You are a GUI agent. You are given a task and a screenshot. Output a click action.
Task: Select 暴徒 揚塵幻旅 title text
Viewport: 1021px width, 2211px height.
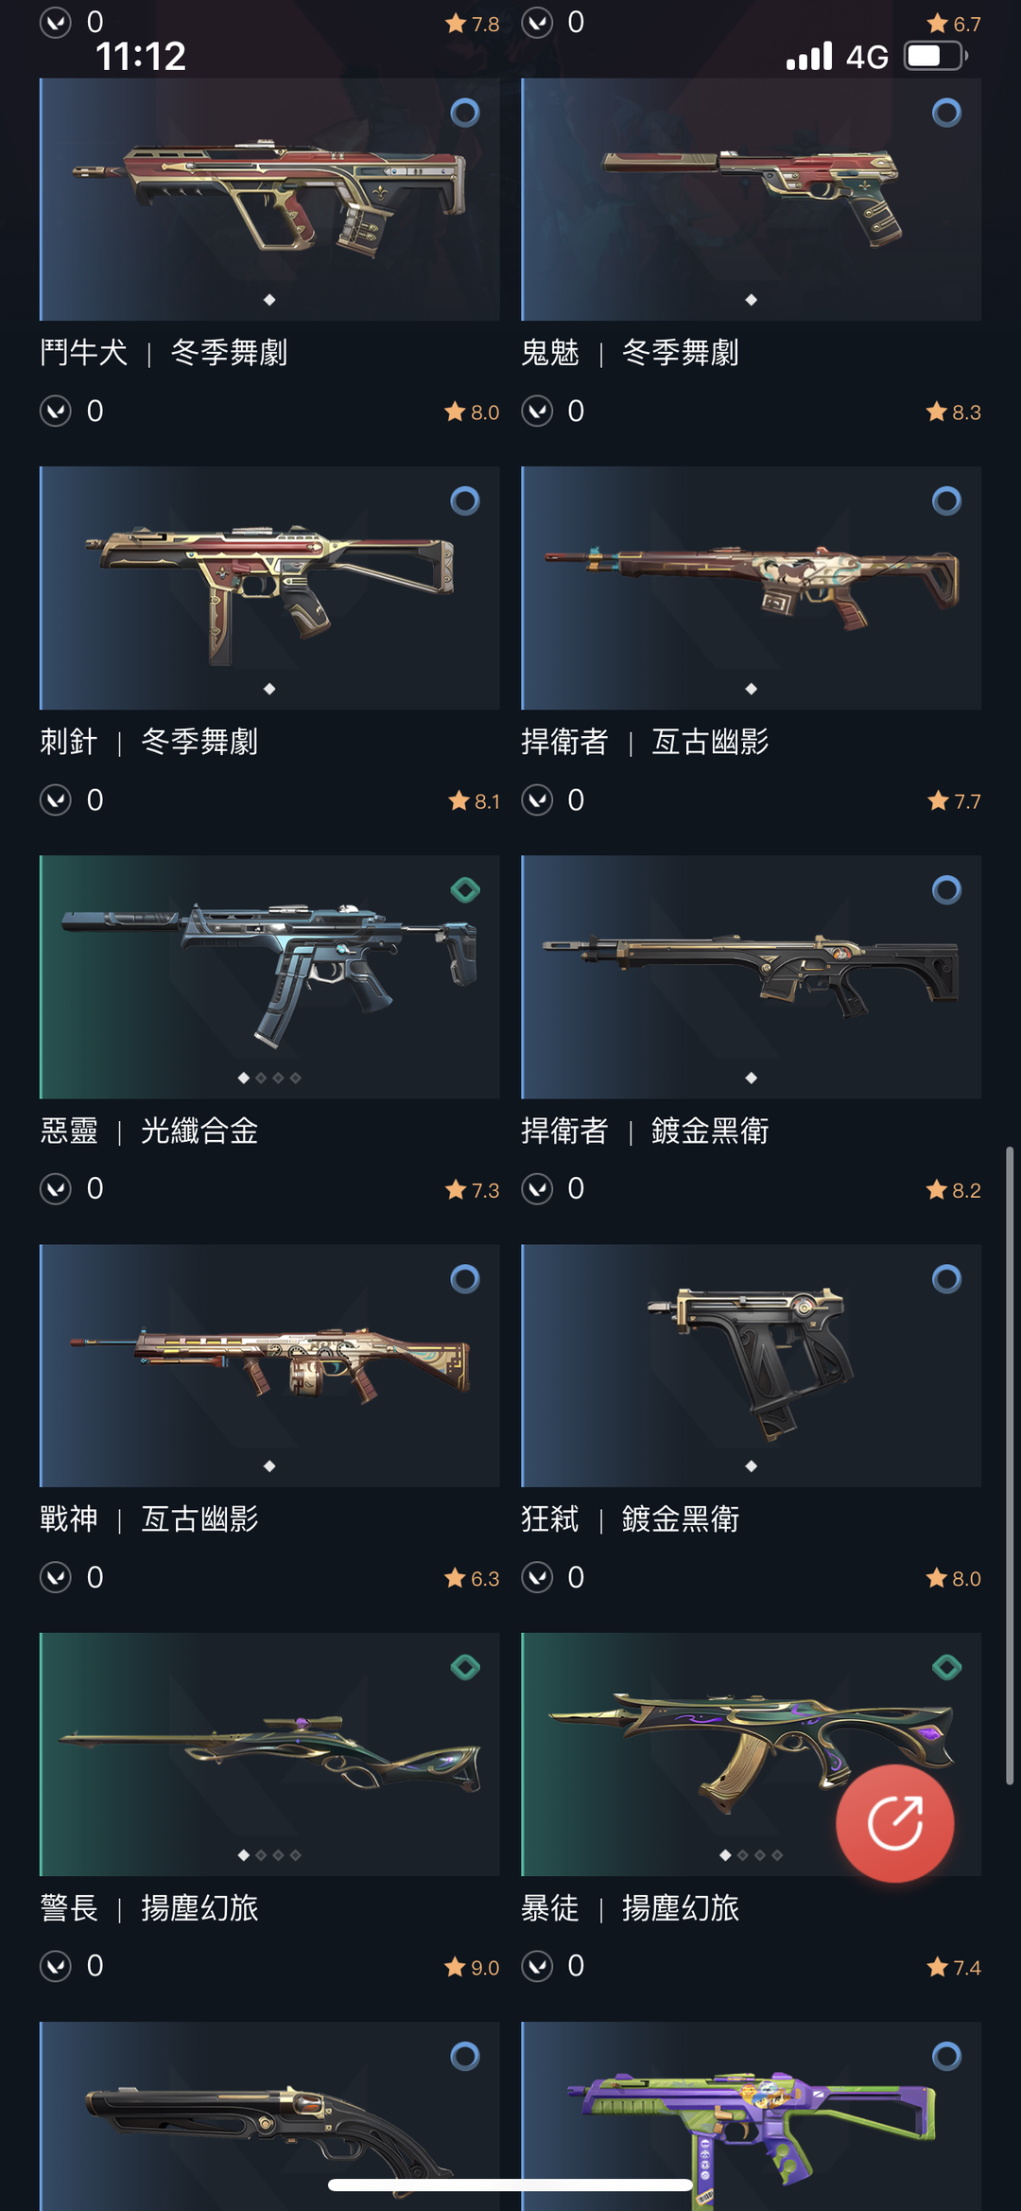point(630,1908)
